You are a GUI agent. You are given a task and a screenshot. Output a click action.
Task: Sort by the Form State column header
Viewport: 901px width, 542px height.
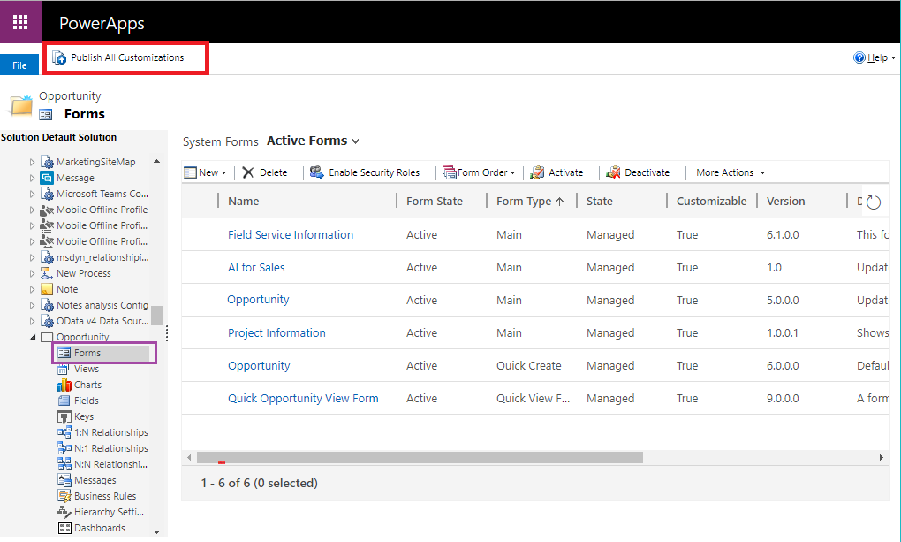(434, 202)
